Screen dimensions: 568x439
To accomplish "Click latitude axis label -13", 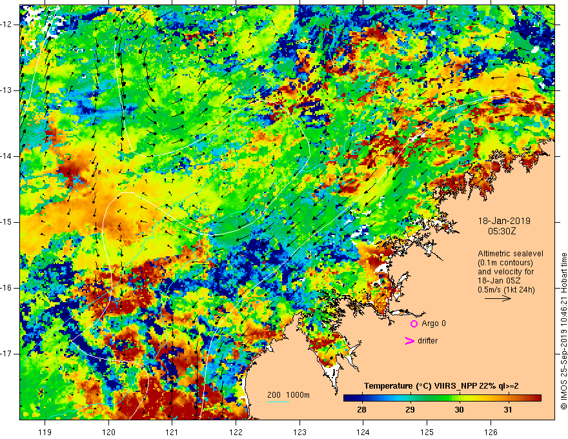I will point(6,90).
